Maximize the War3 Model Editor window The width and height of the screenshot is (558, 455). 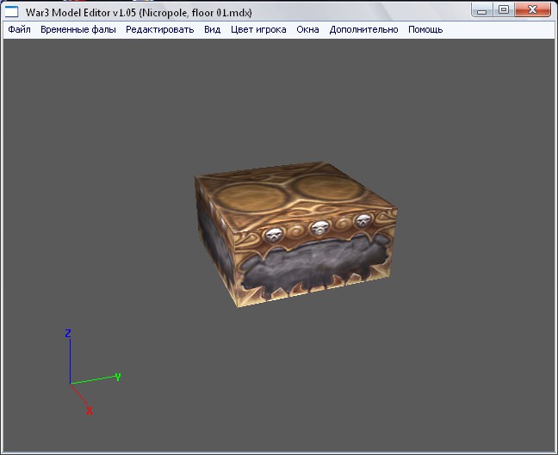point(503,10)
